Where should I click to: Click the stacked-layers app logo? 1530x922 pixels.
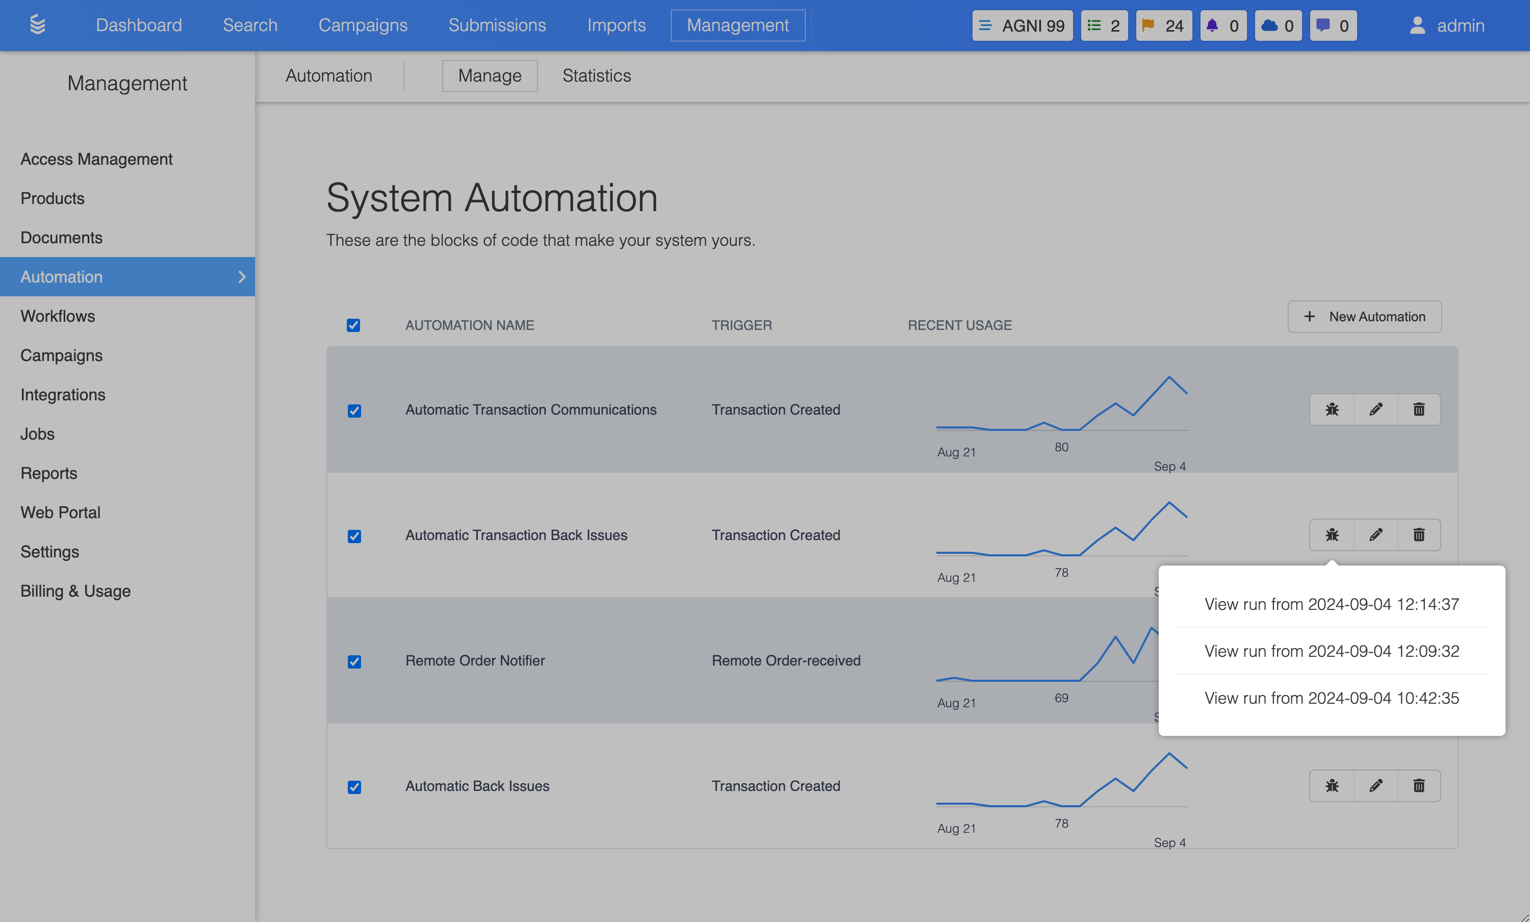(38, 25)
